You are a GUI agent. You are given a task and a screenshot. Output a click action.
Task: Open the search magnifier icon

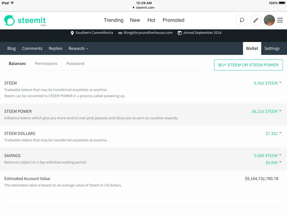(242, 20)
